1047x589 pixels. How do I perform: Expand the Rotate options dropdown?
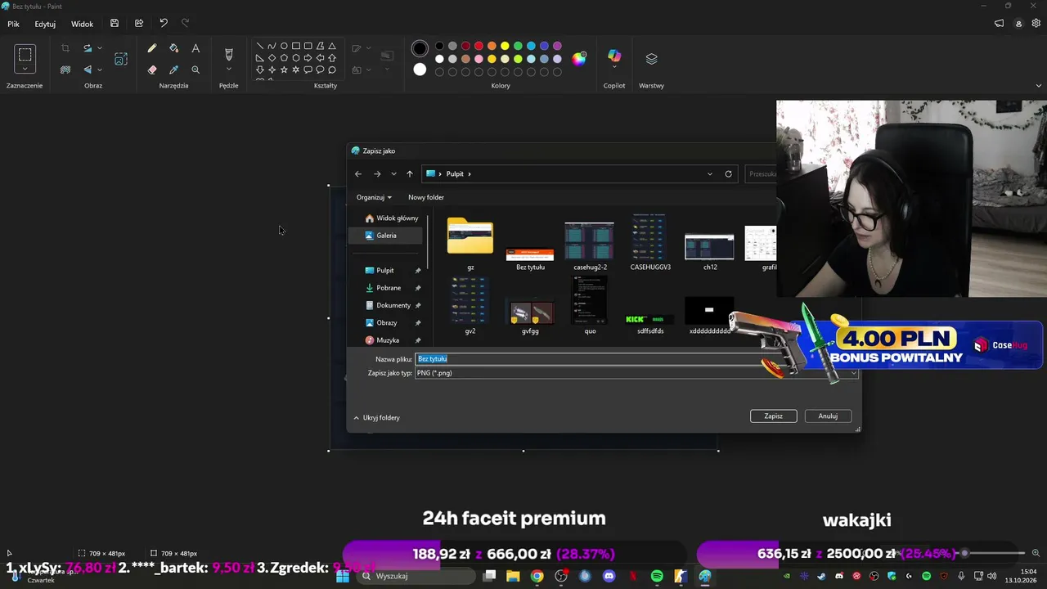click(x=100, y=48)
